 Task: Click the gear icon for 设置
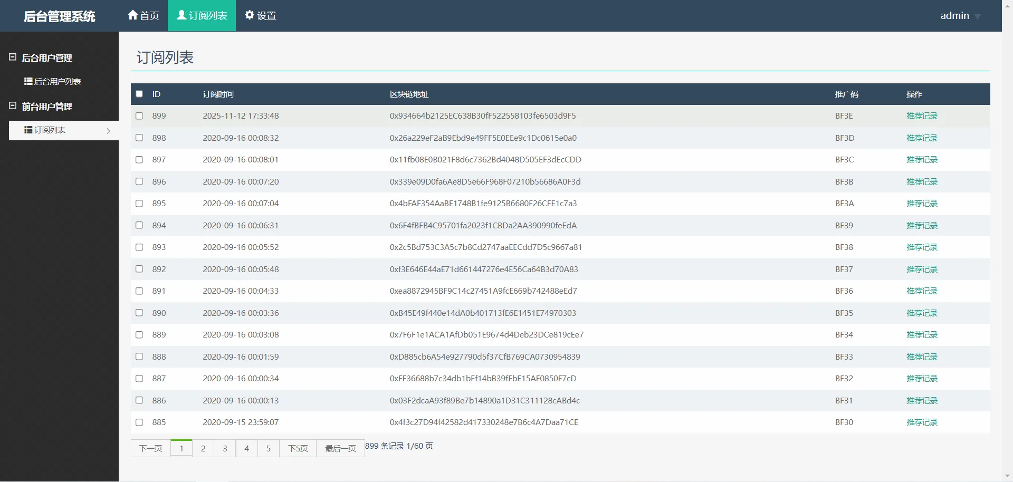click(x=250, y=15)
